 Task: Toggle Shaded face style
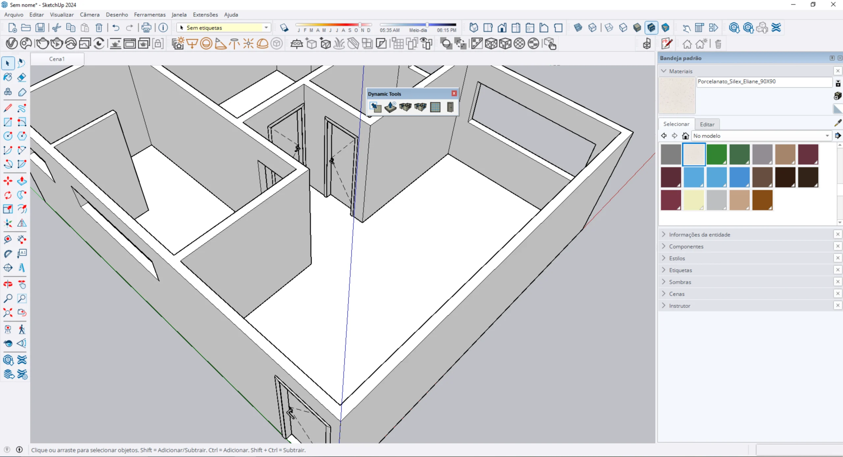(x=637, y=28)
